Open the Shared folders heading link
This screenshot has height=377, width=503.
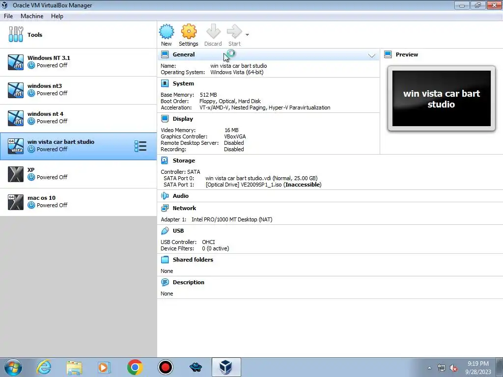[193, 259]
